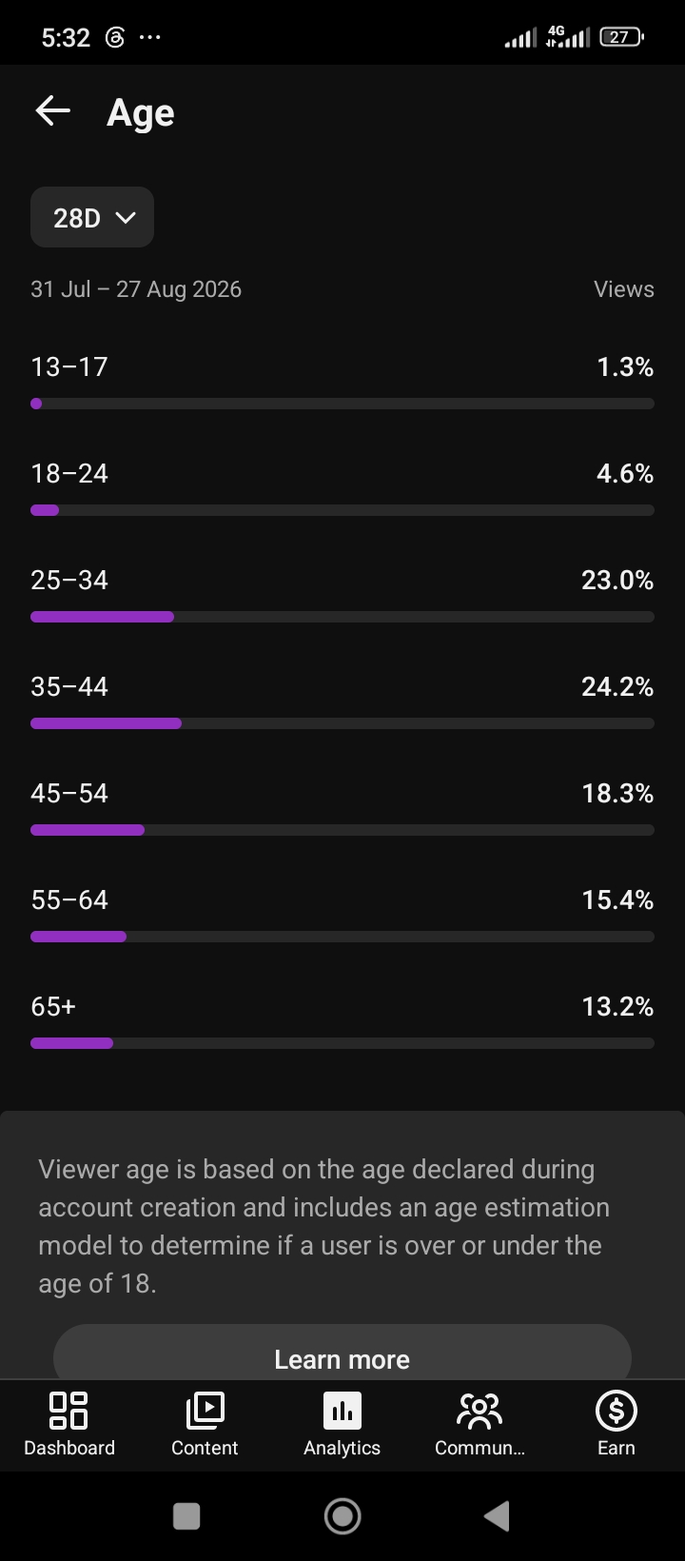This screenshot has height=1561, width=685.
Task: Open the Dashboard grid icon
Action: coord(68,1410)
